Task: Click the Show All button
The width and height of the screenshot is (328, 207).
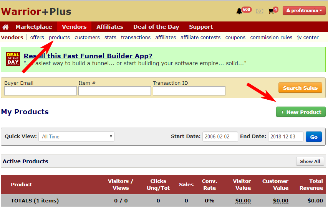Action: click(310, 161)
